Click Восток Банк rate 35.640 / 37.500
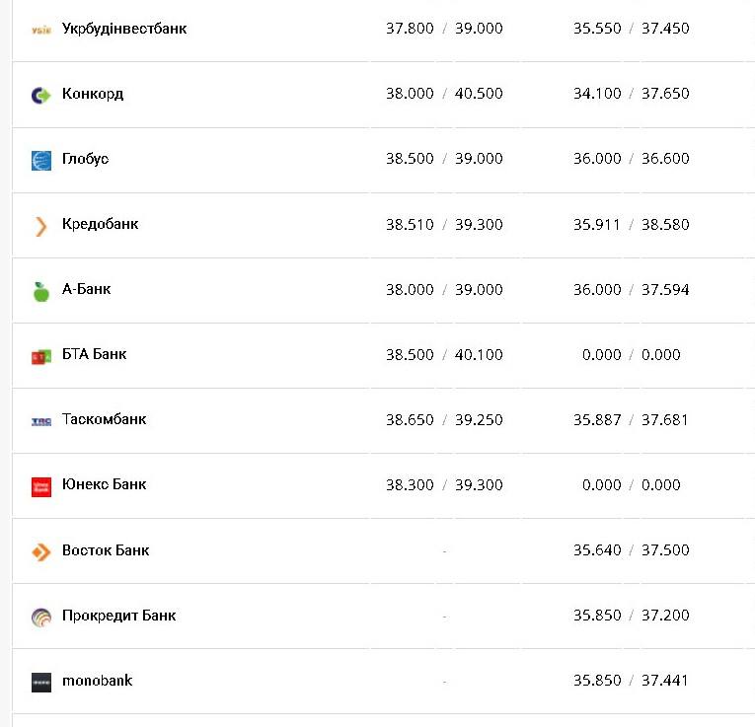 tap(632, 550)
